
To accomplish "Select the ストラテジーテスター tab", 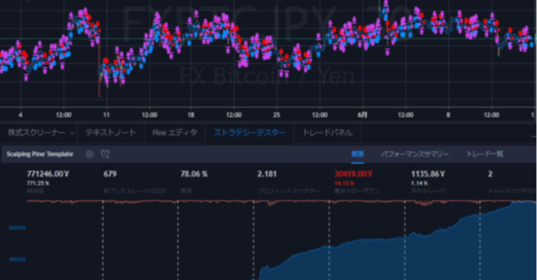I will click(x=249, y=133).
